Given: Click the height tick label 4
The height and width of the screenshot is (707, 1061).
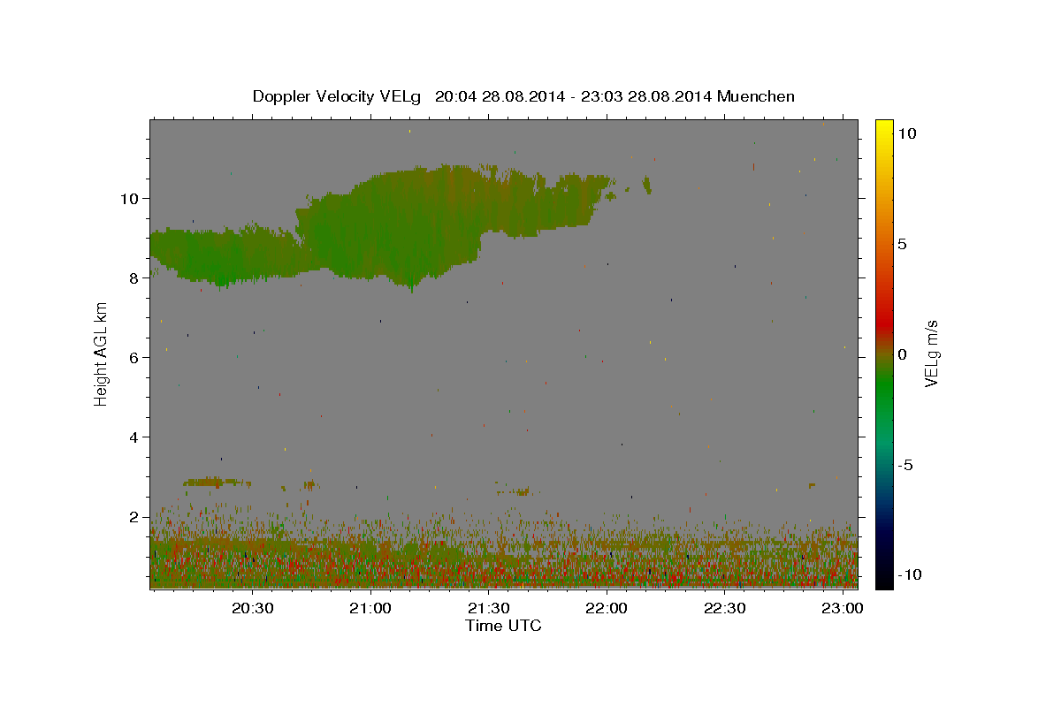Looking at the screenshot, I should click(x=134, y=437).
